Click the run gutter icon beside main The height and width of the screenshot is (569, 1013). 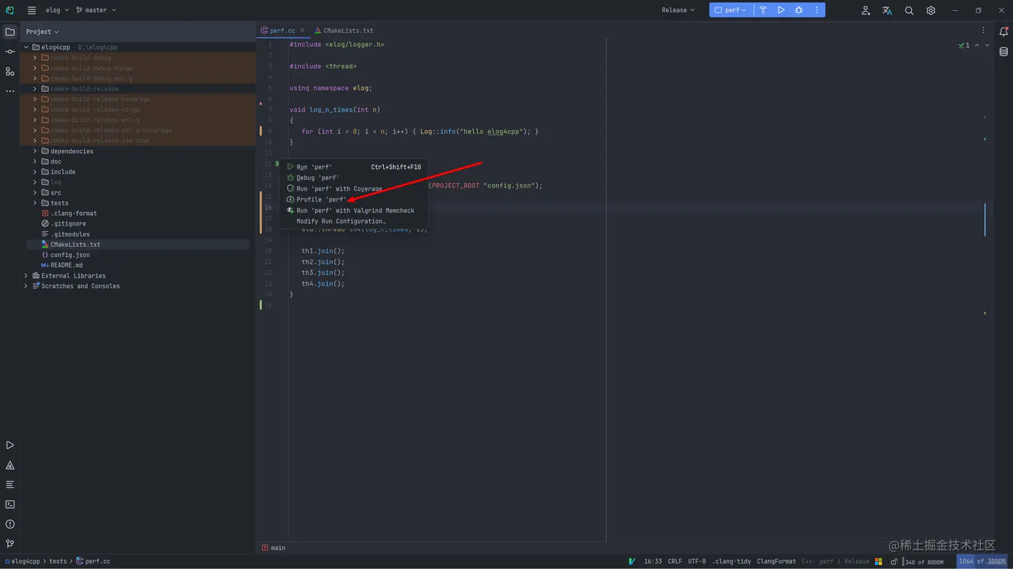[x=277, y=164]
